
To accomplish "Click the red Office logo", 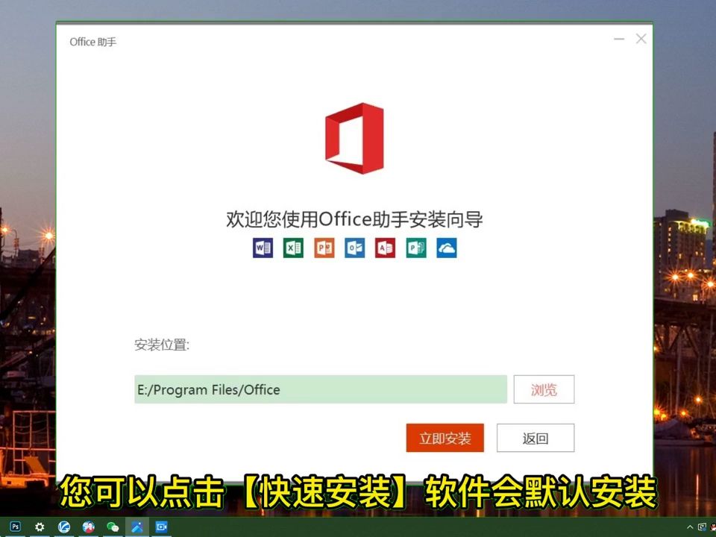I will click(x=354, y=139).
